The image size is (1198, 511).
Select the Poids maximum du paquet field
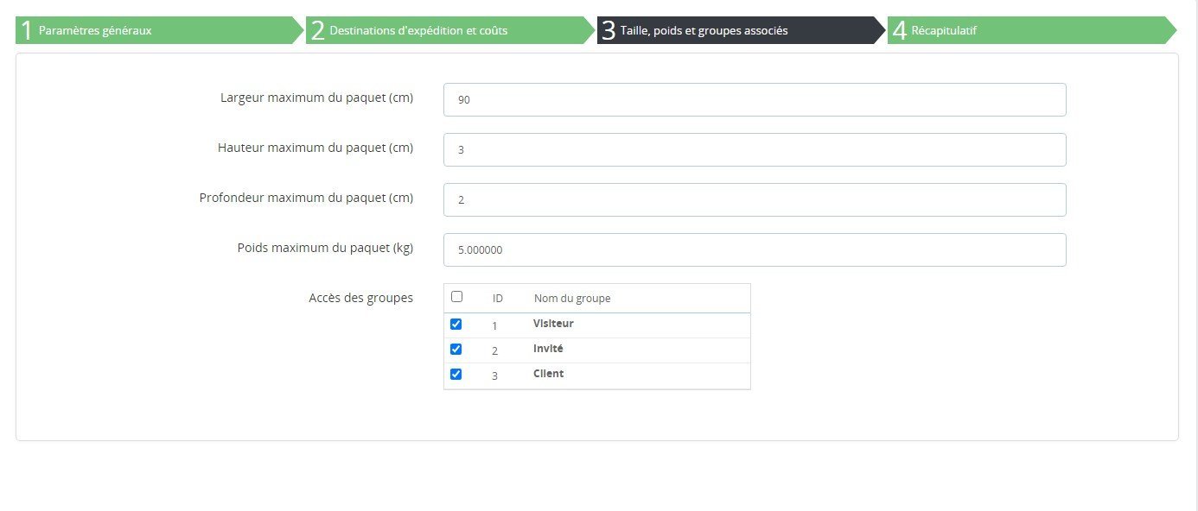point(755,249)
